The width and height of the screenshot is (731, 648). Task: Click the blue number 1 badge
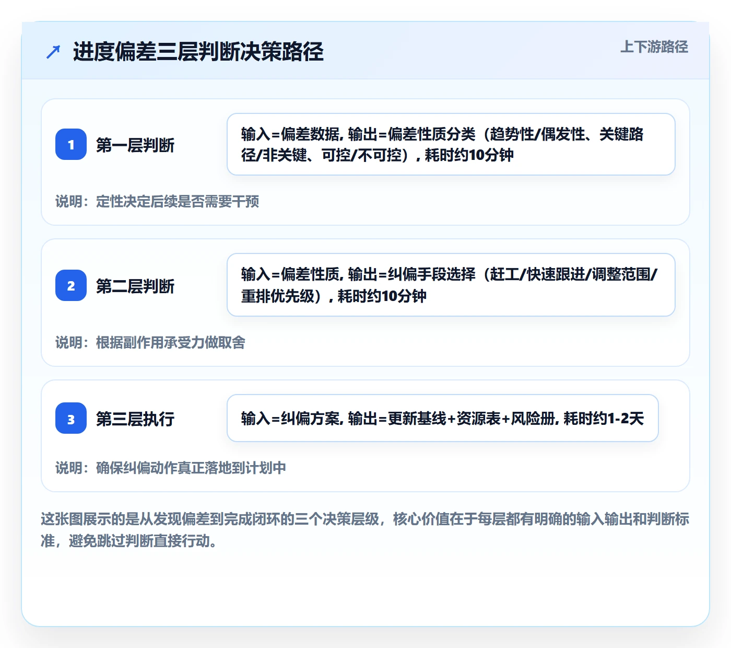tap(71, 144)
